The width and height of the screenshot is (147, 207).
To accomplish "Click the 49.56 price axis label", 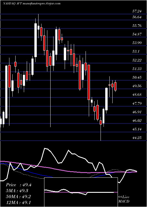I will [x=137, y=86].
